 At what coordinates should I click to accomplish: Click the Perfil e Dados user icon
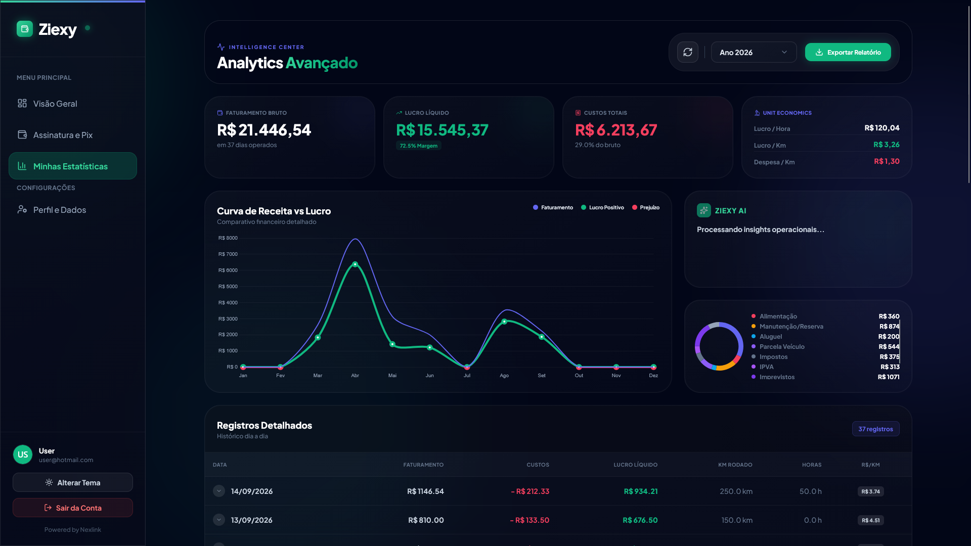pos(22,209)
